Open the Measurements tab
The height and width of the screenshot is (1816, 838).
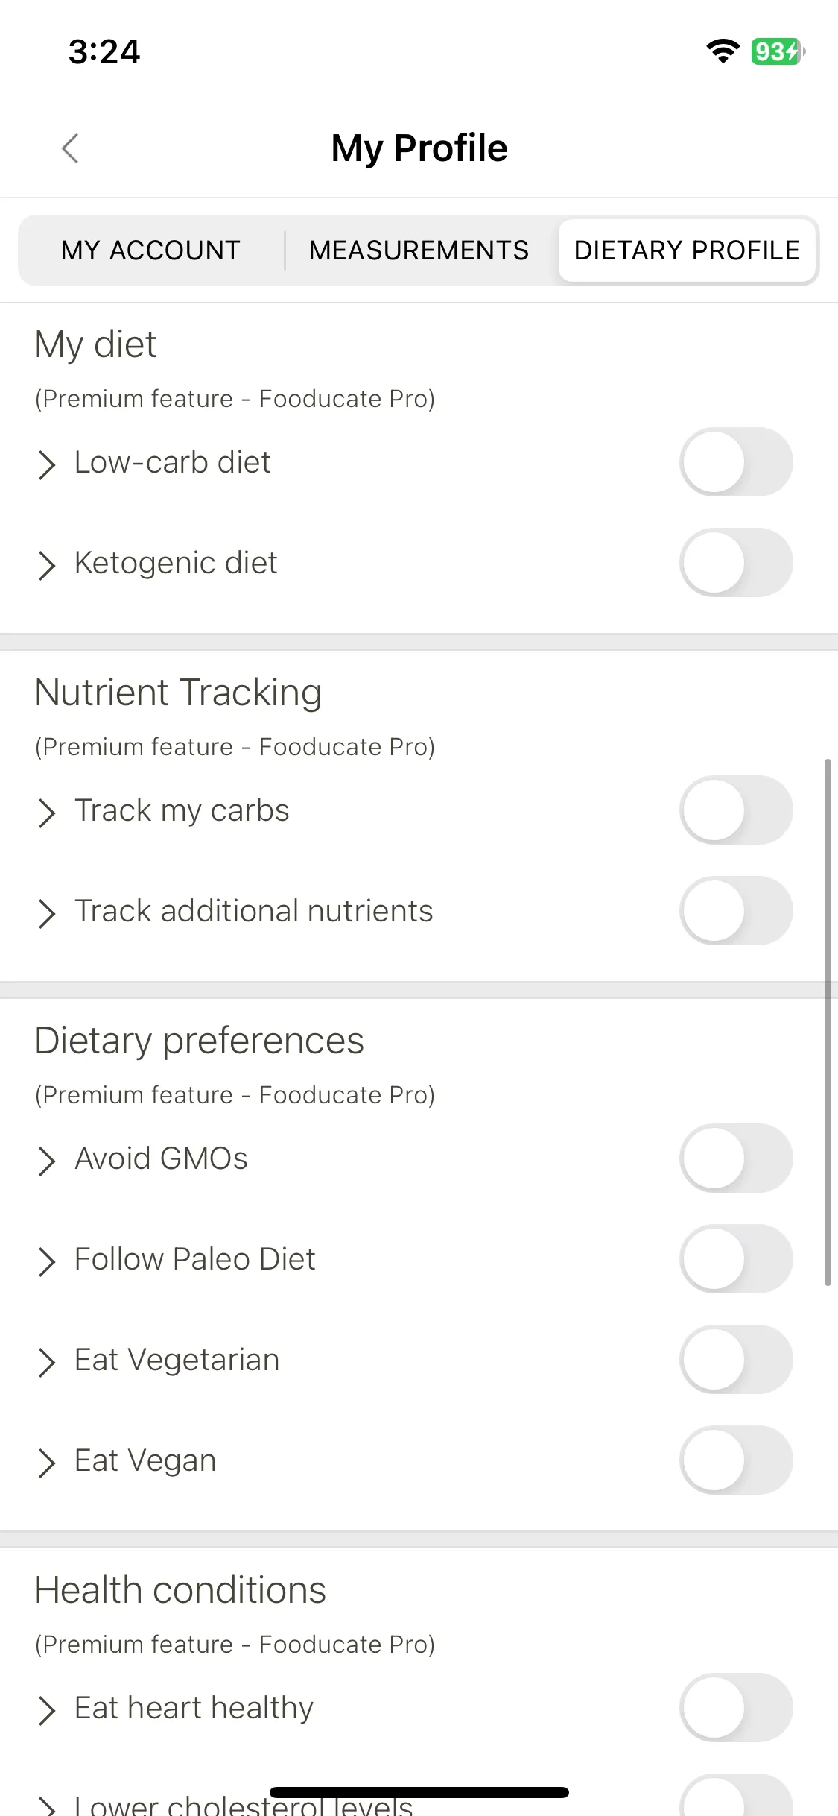[x=419, y=250]
